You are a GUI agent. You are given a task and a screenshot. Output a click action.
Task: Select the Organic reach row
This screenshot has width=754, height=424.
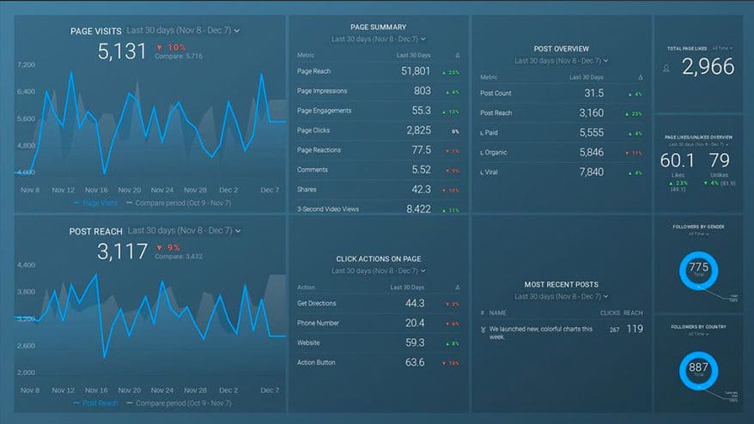tap(561, 153)
